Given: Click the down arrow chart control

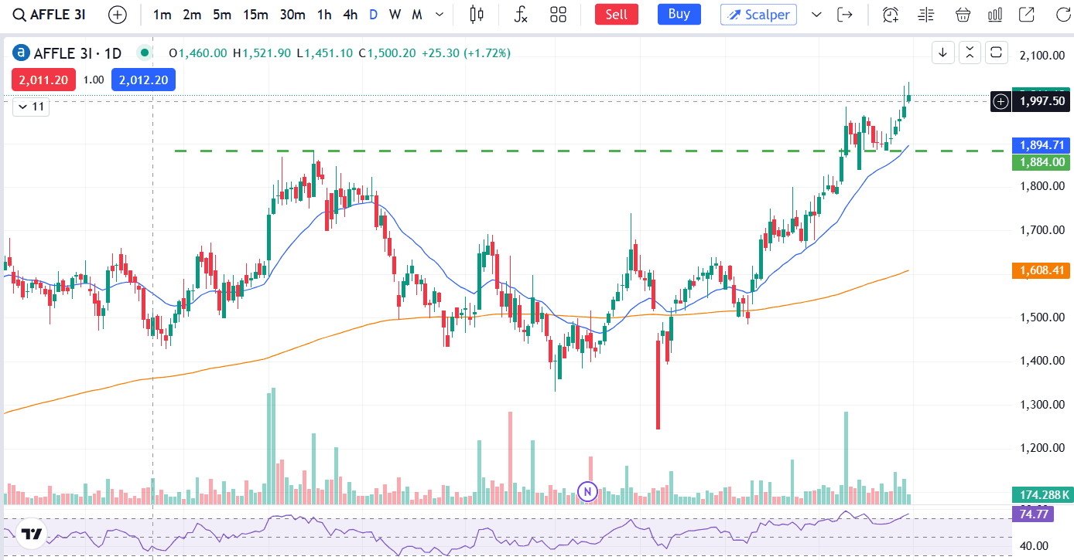Looking at the screenshot, I should (942, 53).
